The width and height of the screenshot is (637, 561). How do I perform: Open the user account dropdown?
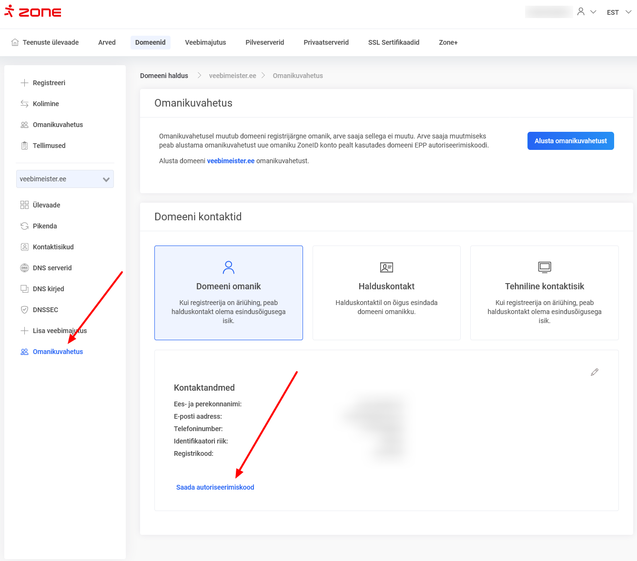[586, 12]
